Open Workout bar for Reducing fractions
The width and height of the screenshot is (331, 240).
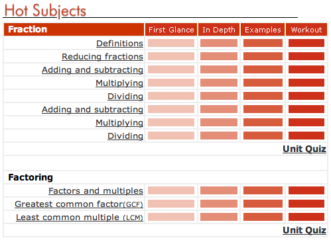point(306,56)
